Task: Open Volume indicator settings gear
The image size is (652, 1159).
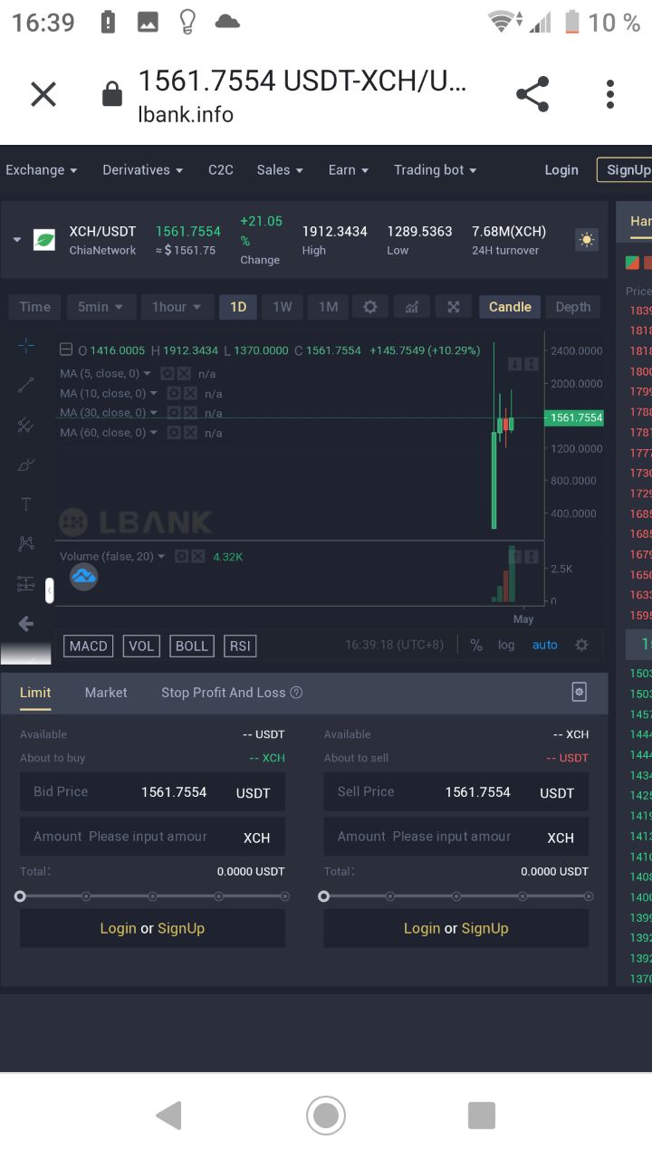Action: point(181,557)
